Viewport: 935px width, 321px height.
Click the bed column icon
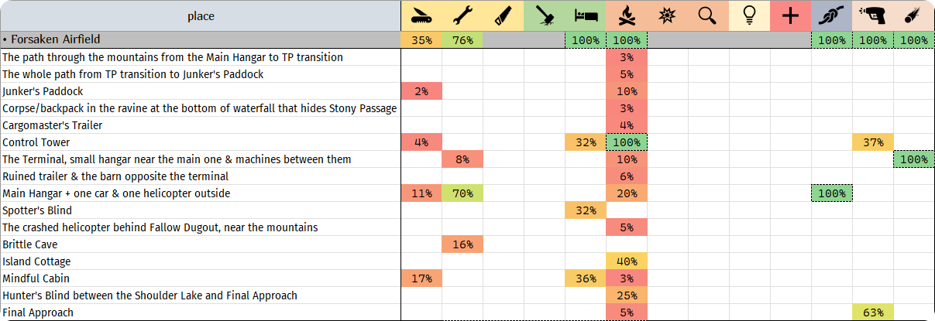(586, 16)
